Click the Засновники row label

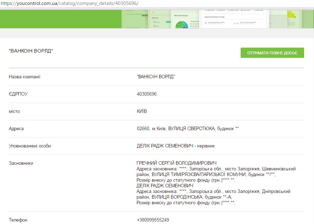point(21,163)
